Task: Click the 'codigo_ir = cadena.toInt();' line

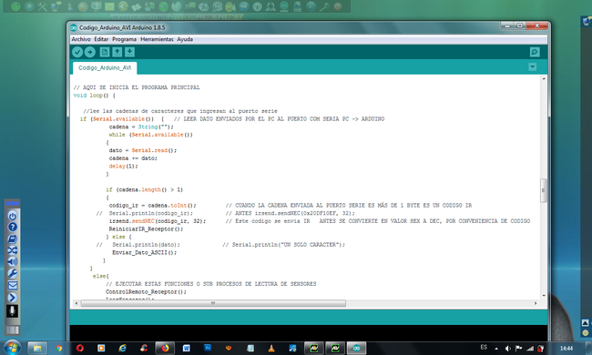Action: click(x=152, y=205)
